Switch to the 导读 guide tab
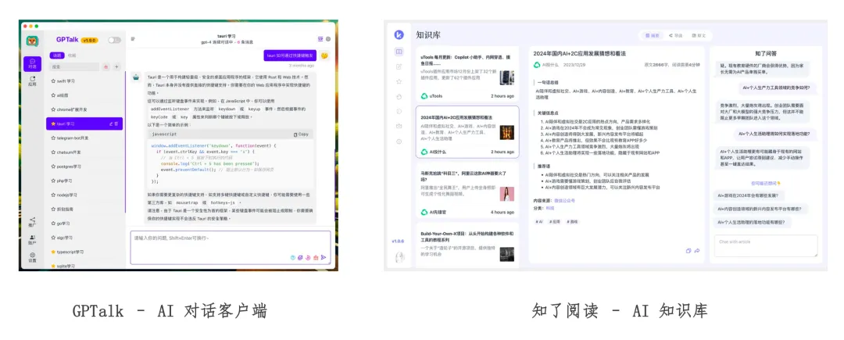Viewport: 844px width, 340px height. [675, 35]
